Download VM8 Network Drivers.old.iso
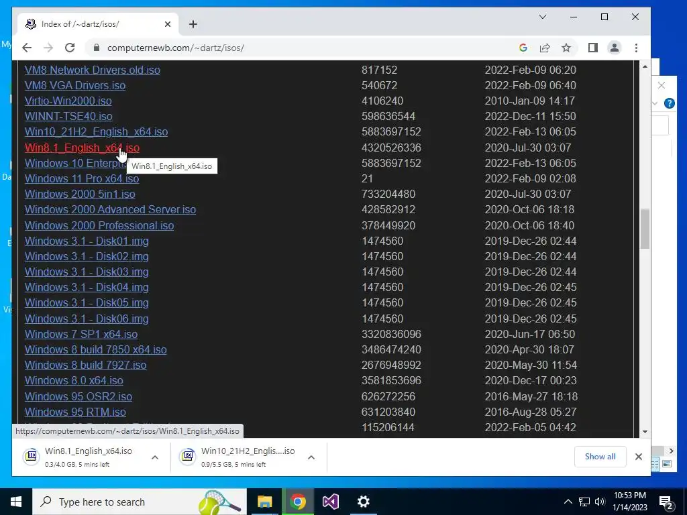 [93, 70]
